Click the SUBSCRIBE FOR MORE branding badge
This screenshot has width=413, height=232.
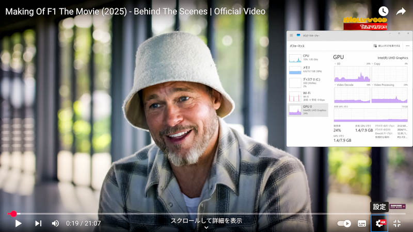[x=398, y=207]
